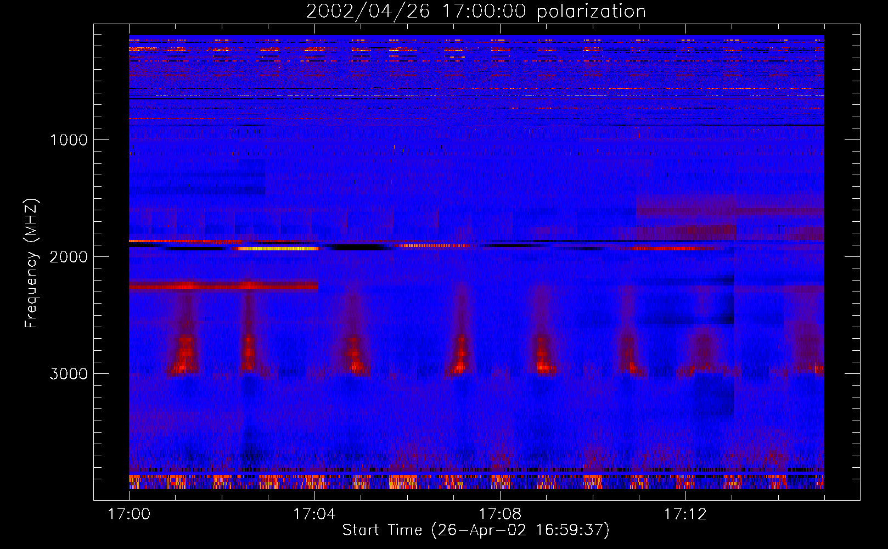Image resolution: width=888 pixels, height=549 pixels.
Task: Click the 17:00 time axis label
Action: click(129, 514)
